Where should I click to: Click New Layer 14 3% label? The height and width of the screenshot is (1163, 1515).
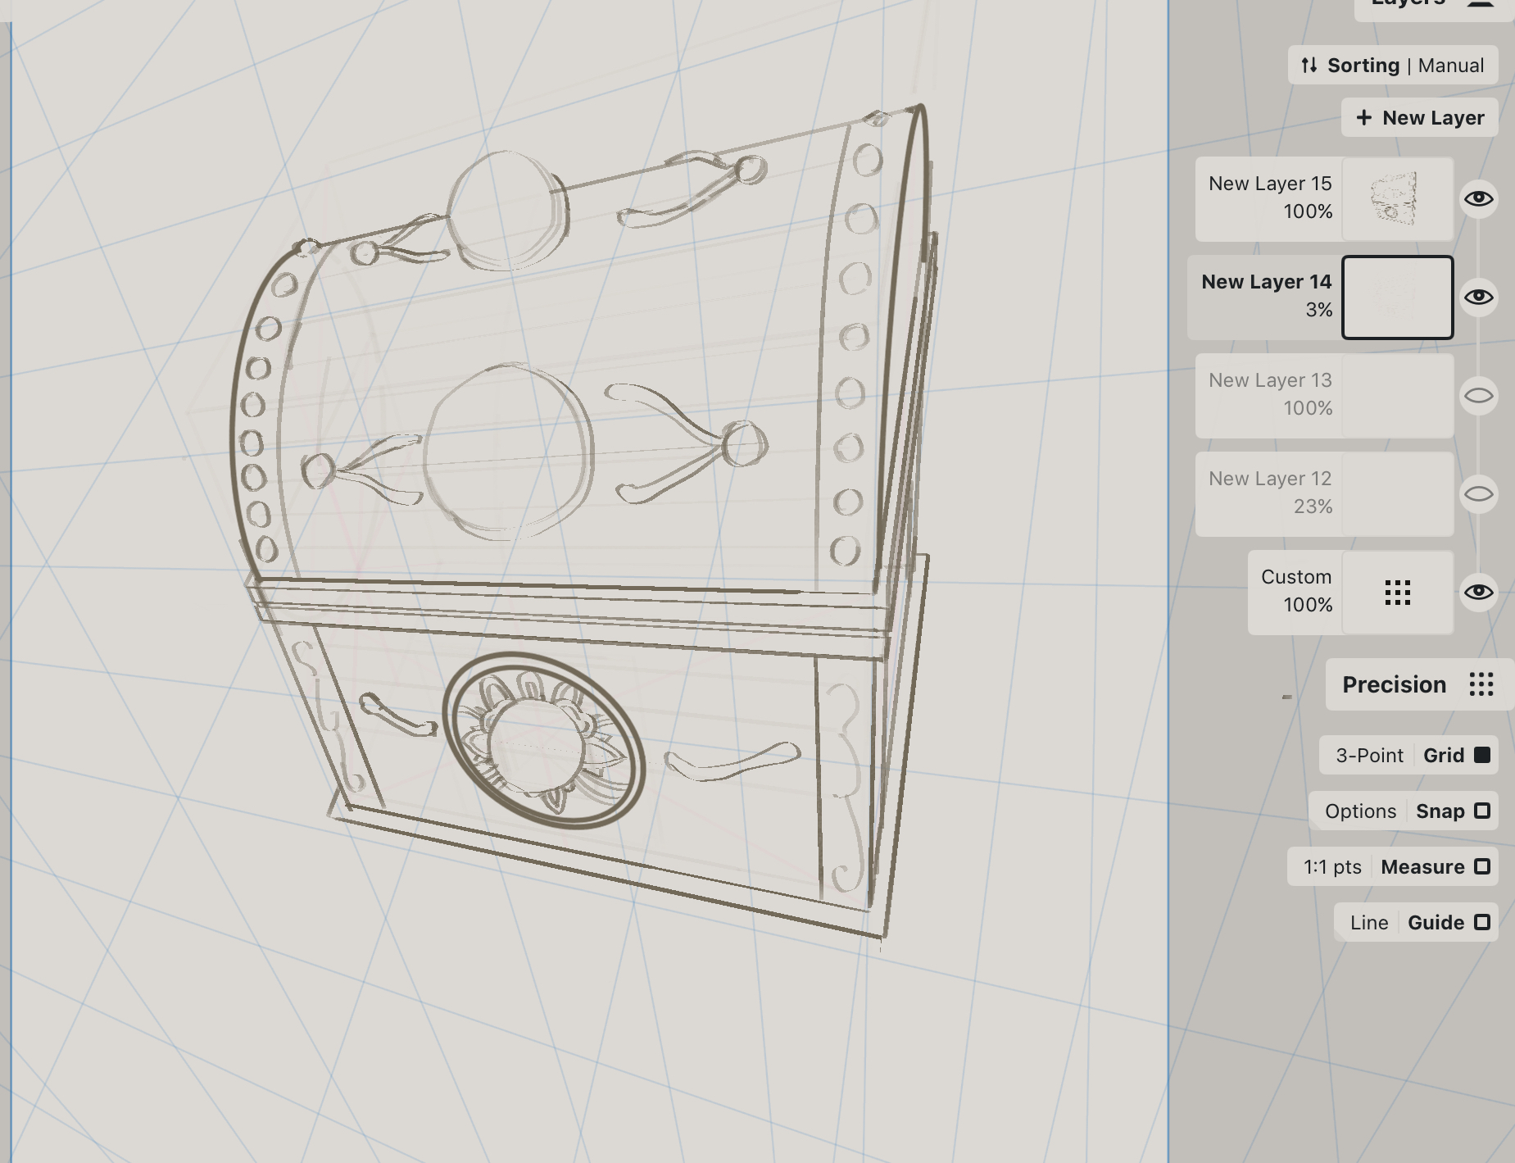pos(1318,310)
